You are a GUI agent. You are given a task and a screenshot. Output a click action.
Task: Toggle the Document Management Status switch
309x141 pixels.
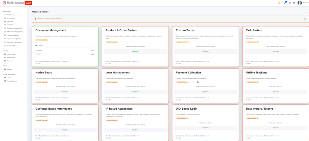tap(37, 45)
